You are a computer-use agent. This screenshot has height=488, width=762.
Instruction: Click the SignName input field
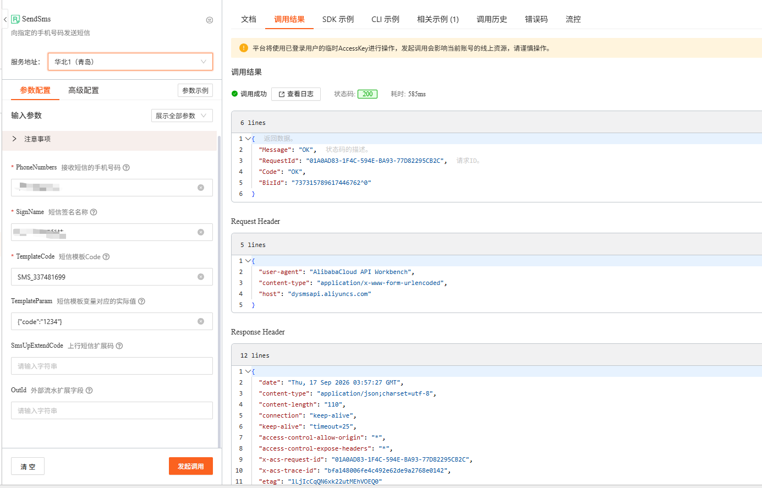point(112,232)
